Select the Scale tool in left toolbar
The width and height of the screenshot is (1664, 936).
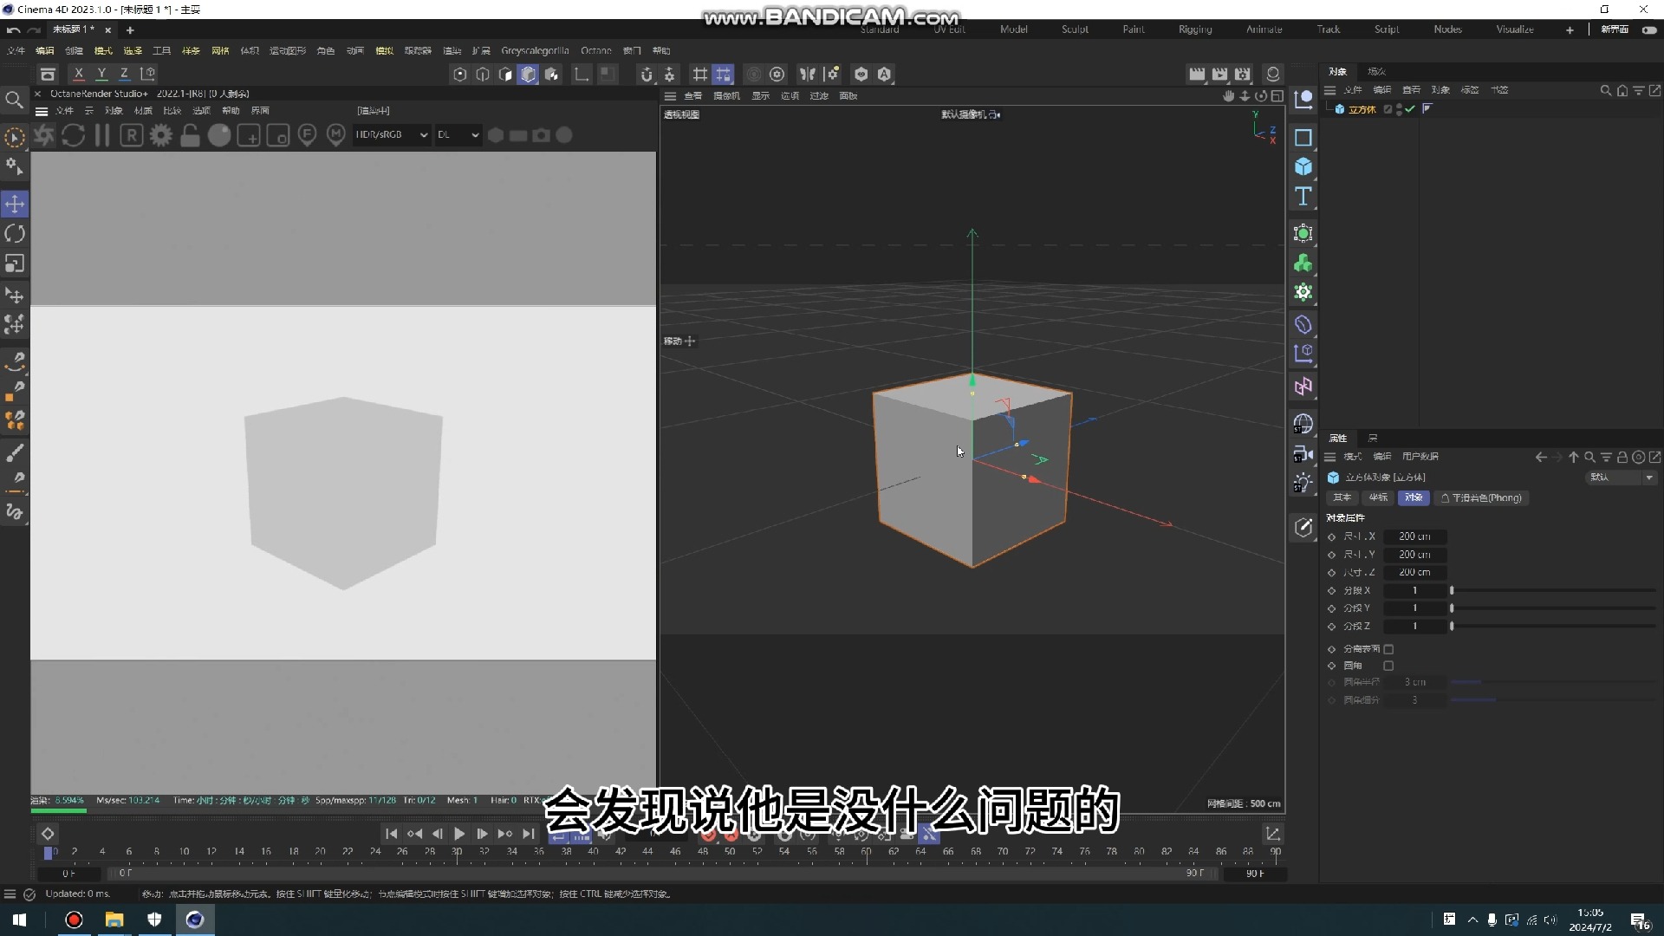[15, 263]
